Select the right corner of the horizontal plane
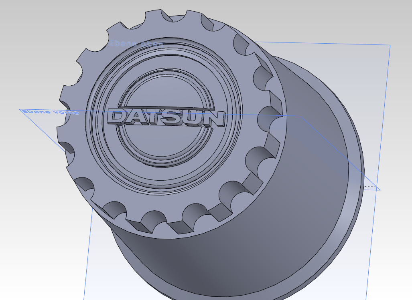This screenshot has height=300, width=412. pyautogui.click(x=379, y=190)
